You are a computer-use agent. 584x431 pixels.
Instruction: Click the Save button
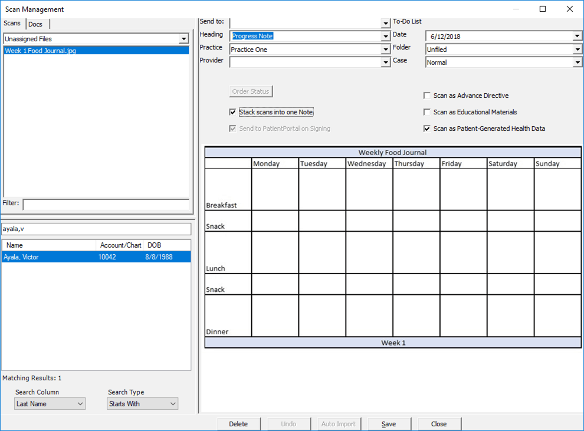(389, 424)
